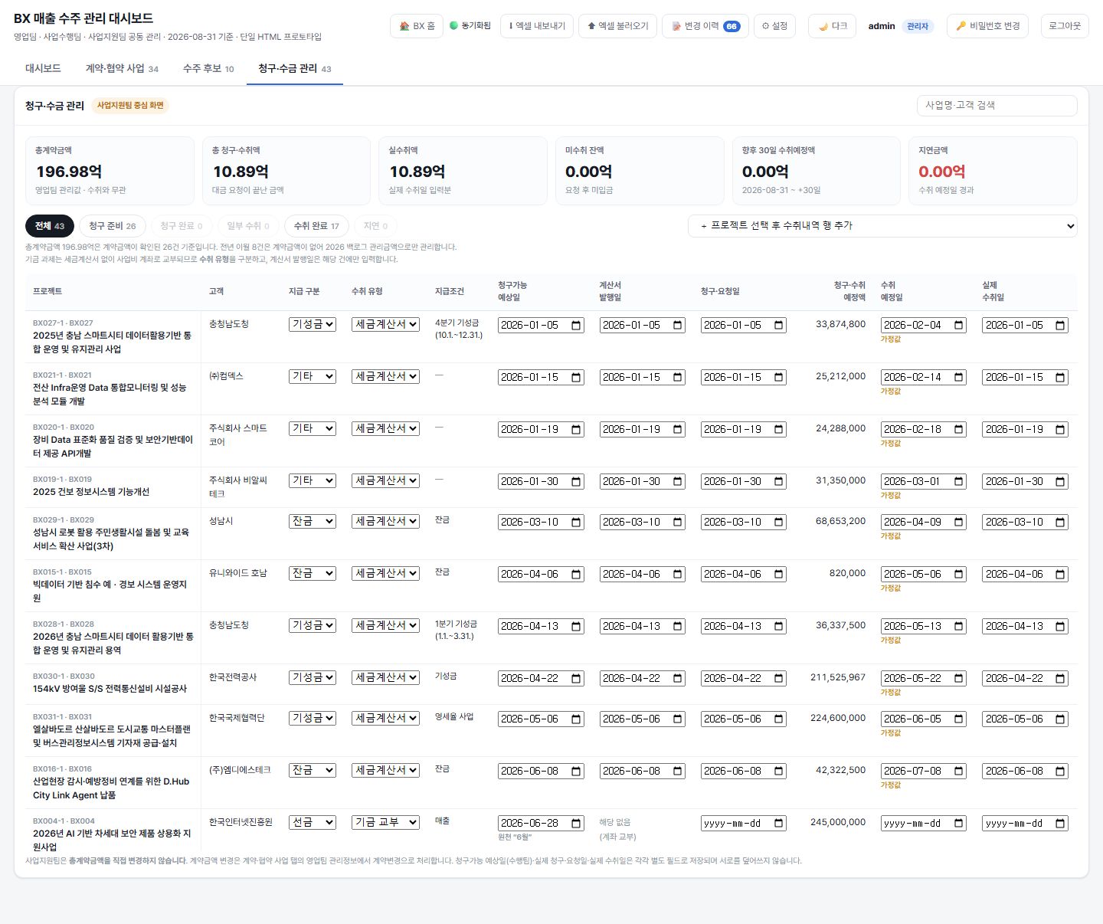
Task: Open calendar picker for BX027-1 청구가능 예상일
Action: tap(576, 325)
